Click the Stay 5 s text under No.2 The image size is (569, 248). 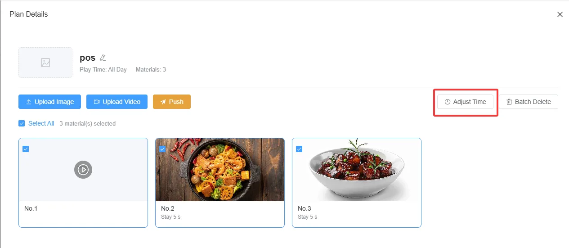click(170, 217)
